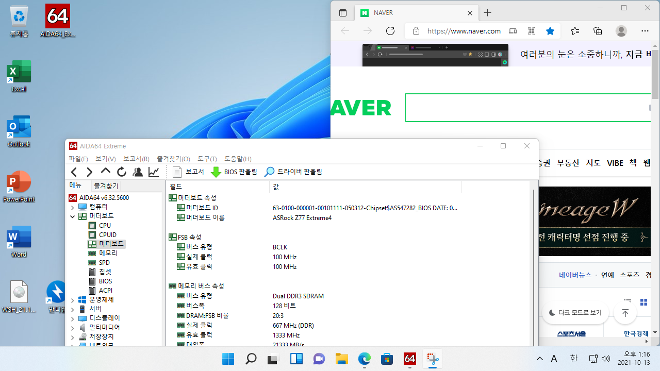
Task: Open File Explorer from the taskbar
Action: coord(342,359)
